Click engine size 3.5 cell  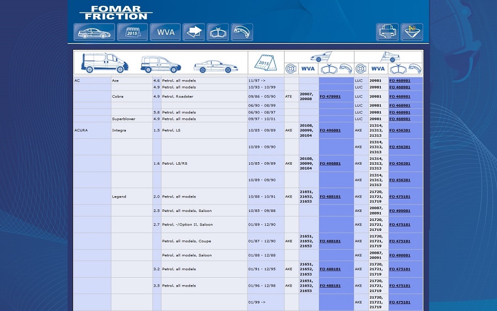[157, 286]
